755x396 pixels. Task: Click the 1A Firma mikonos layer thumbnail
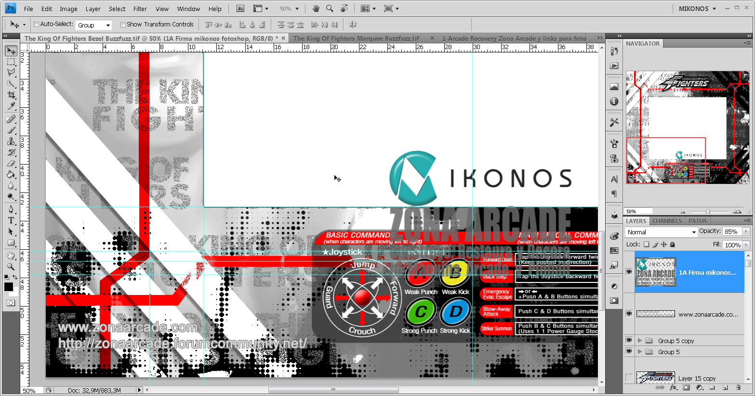[656, 272]
